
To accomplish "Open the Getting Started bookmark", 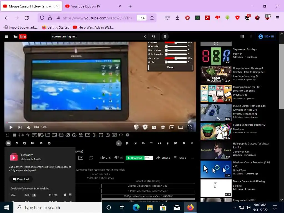I will pyautogui.click(x=56, y=27).
